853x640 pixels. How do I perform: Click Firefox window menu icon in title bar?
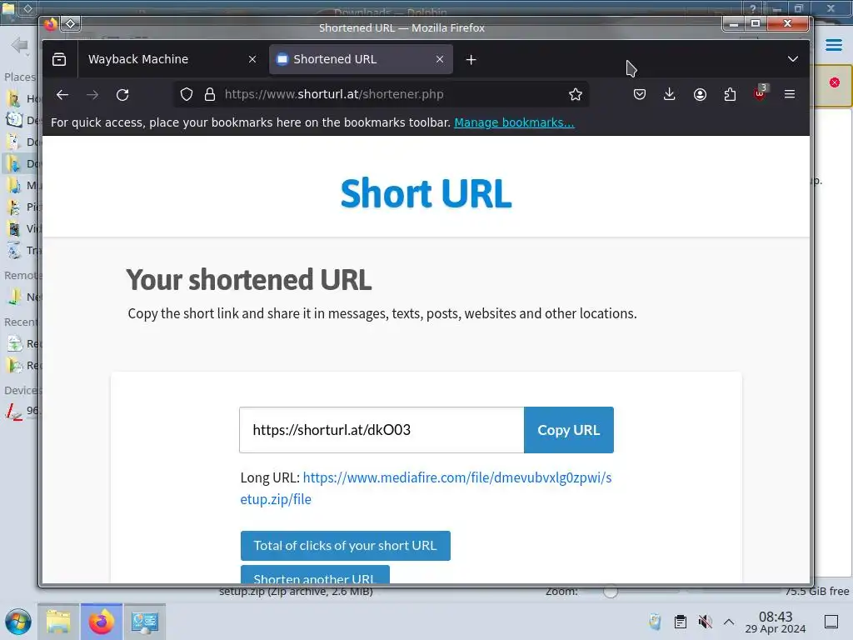pos(51,24)
